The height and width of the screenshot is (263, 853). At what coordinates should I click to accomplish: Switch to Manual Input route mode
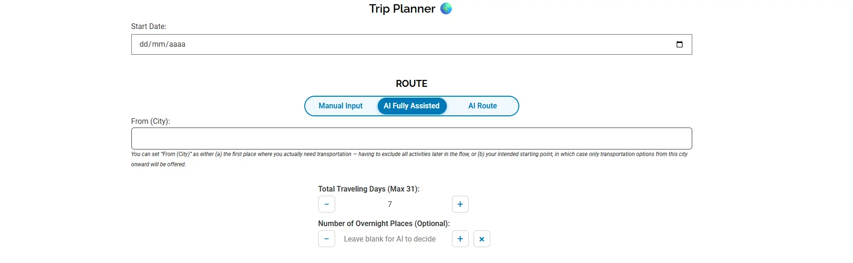pyautogui.click(x=340, y=106)
